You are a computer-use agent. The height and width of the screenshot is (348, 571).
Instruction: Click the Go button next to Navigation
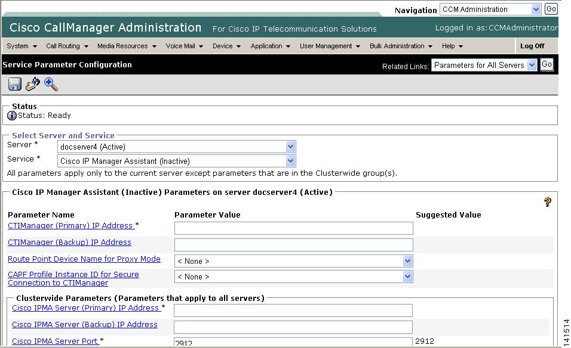pyautogui.click(x=551, y=9)
